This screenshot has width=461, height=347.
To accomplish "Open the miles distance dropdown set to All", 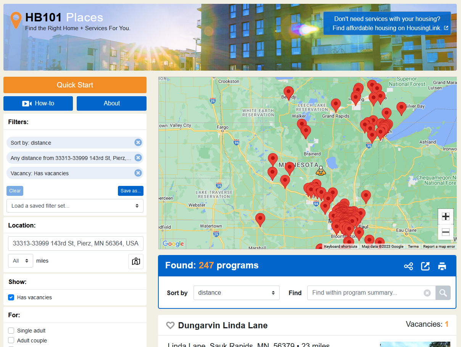I will tap(21, 261).
